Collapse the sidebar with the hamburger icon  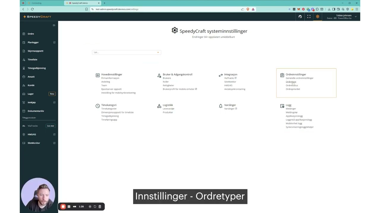tap(54, 25)
